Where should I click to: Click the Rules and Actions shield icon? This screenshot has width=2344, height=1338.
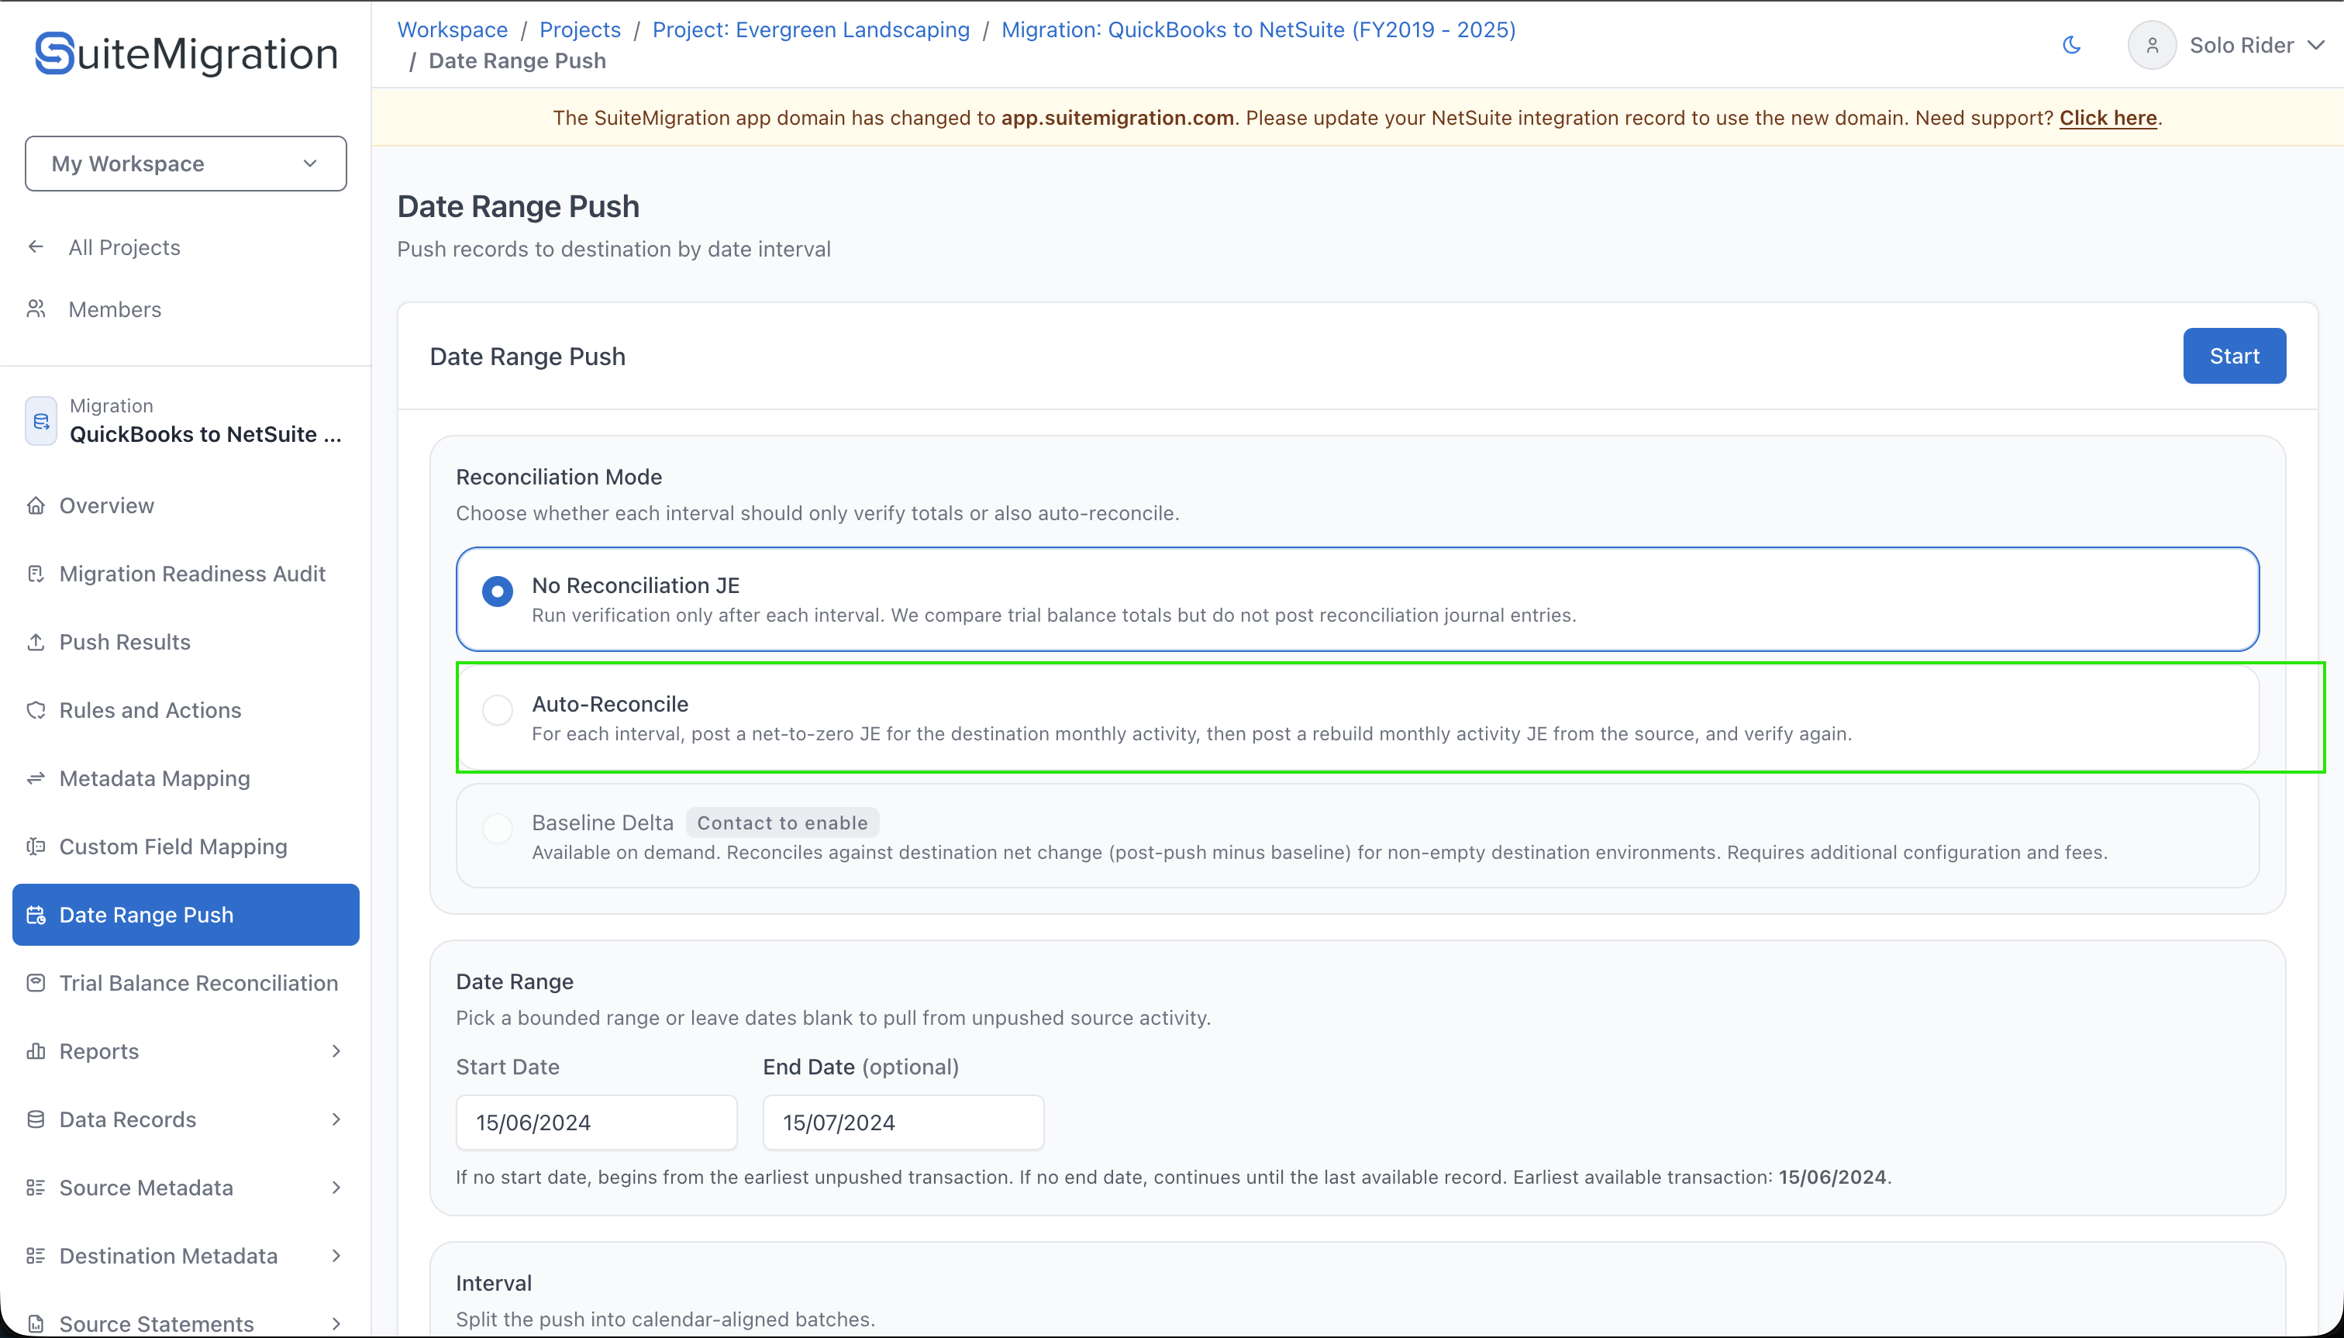36,709
